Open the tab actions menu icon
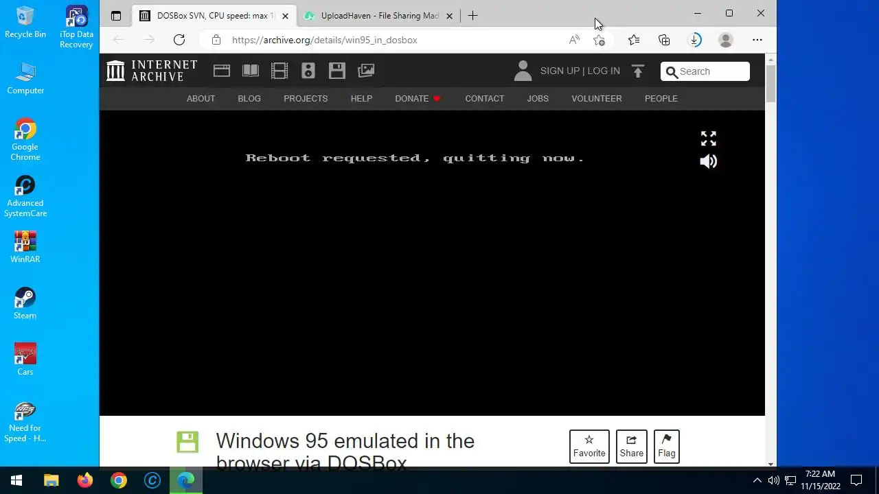Image resolution: width=879 pixels, height=494 pixels. 116,16
